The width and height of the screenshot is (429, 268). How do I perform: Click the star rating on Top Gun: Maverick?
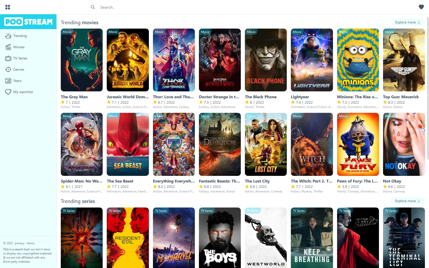385,102
